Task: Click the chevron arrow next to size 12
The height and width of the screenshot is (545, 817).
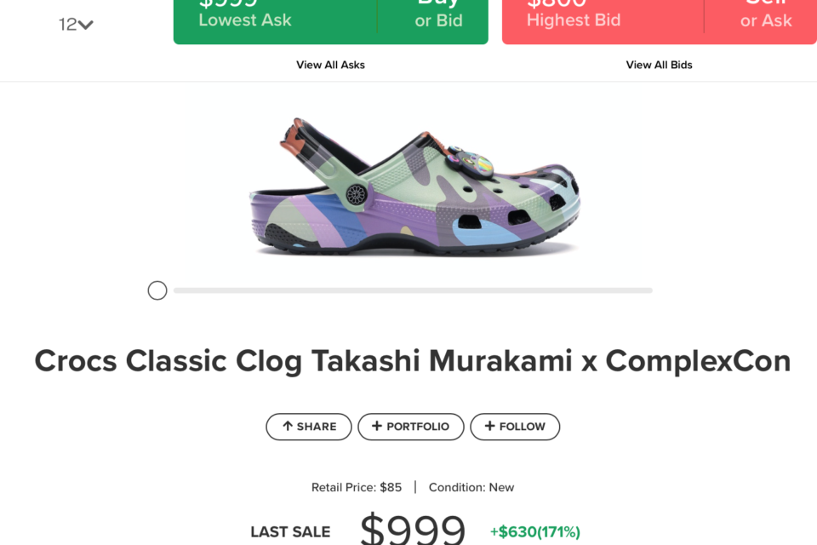Action: pyautogui.click(x=86, y=25)
